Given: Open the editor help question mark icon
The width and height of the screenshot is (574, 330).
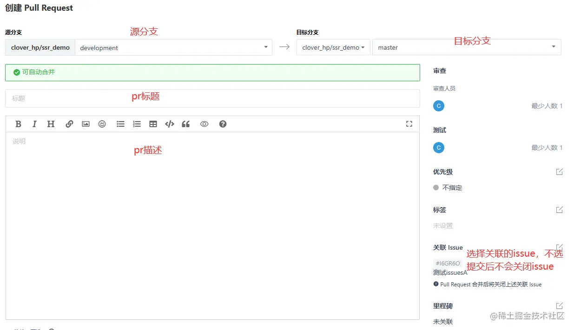Looking at the screenshot, I should (223, 124).
